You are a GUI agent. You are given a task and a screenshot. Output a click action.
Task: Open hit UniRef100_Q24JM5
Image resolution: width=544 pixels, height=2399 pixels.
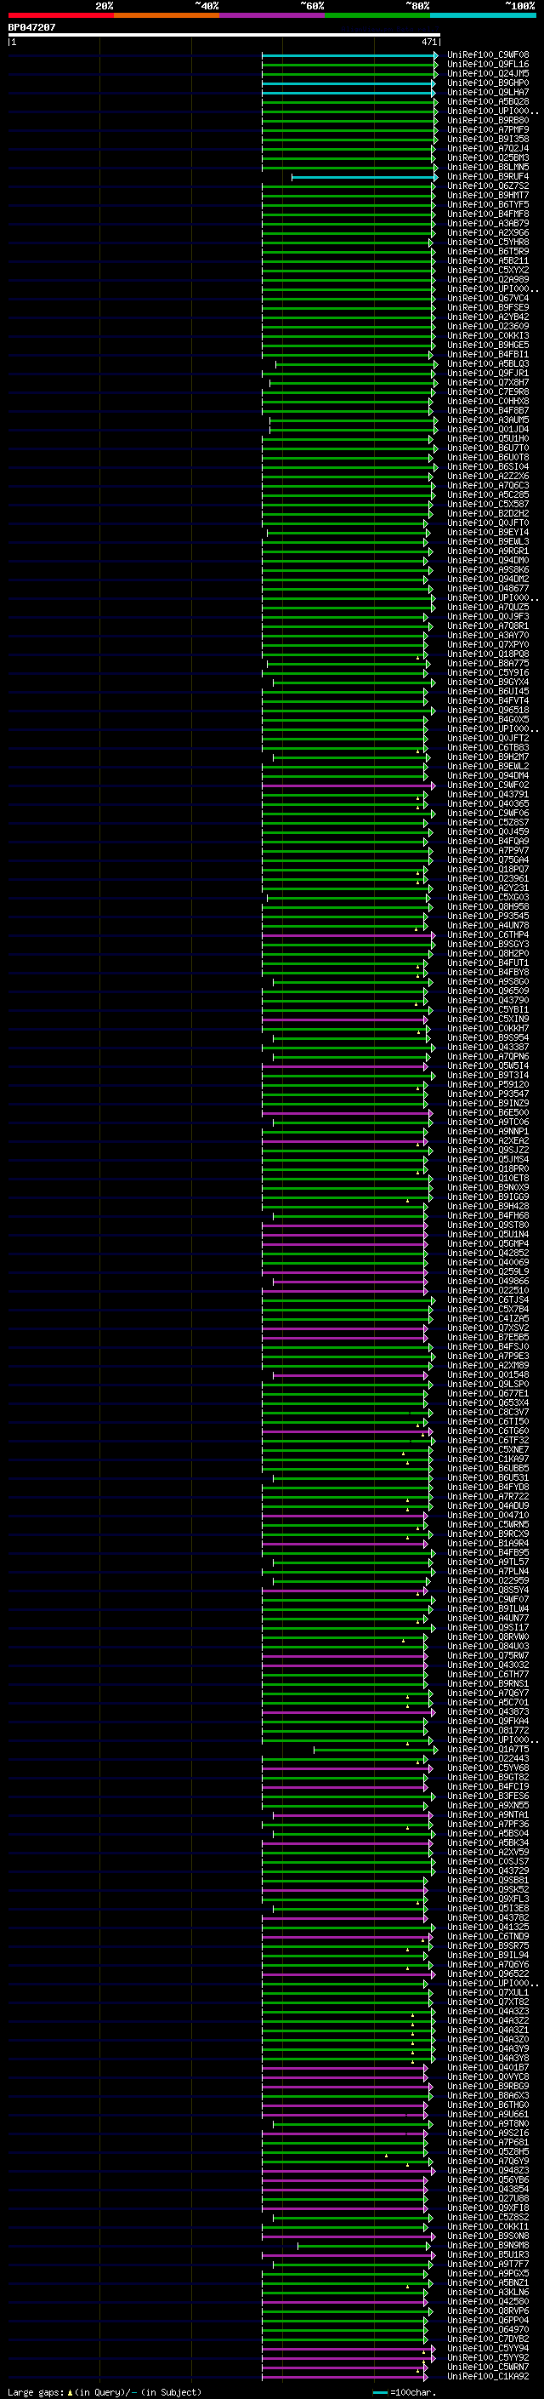[487, 73]
